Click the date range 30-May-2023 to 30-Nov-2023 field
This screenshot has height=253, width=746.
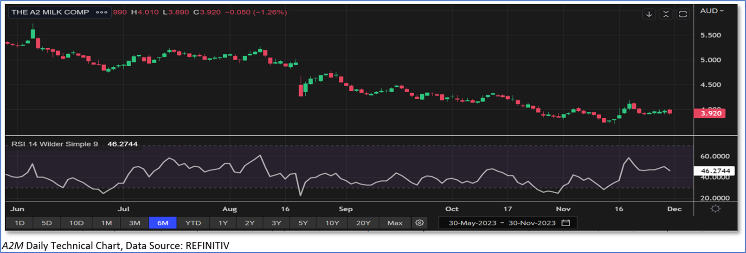(502, 223)
